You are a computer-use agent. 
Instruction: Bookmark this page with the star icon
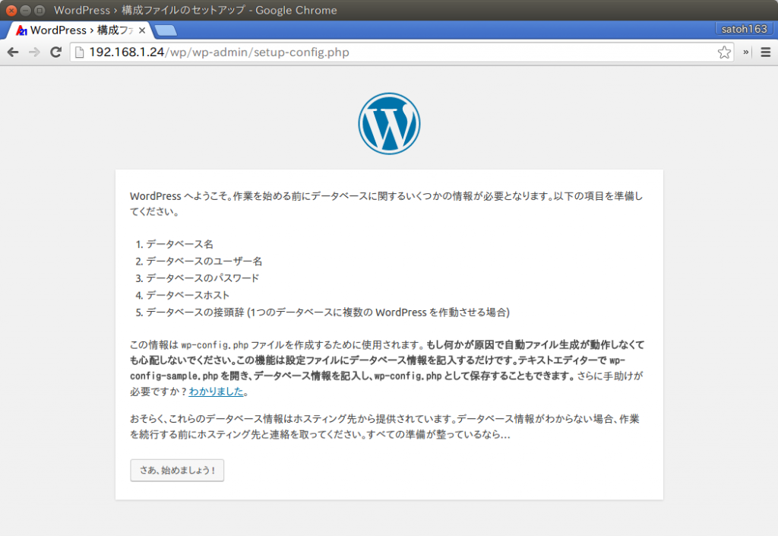(724, 52)
